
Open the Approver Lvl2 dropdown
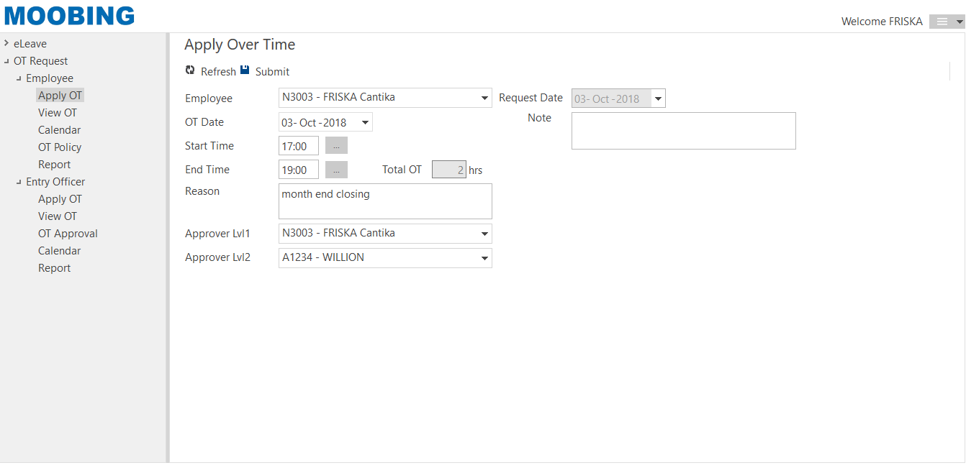point(484,258)
